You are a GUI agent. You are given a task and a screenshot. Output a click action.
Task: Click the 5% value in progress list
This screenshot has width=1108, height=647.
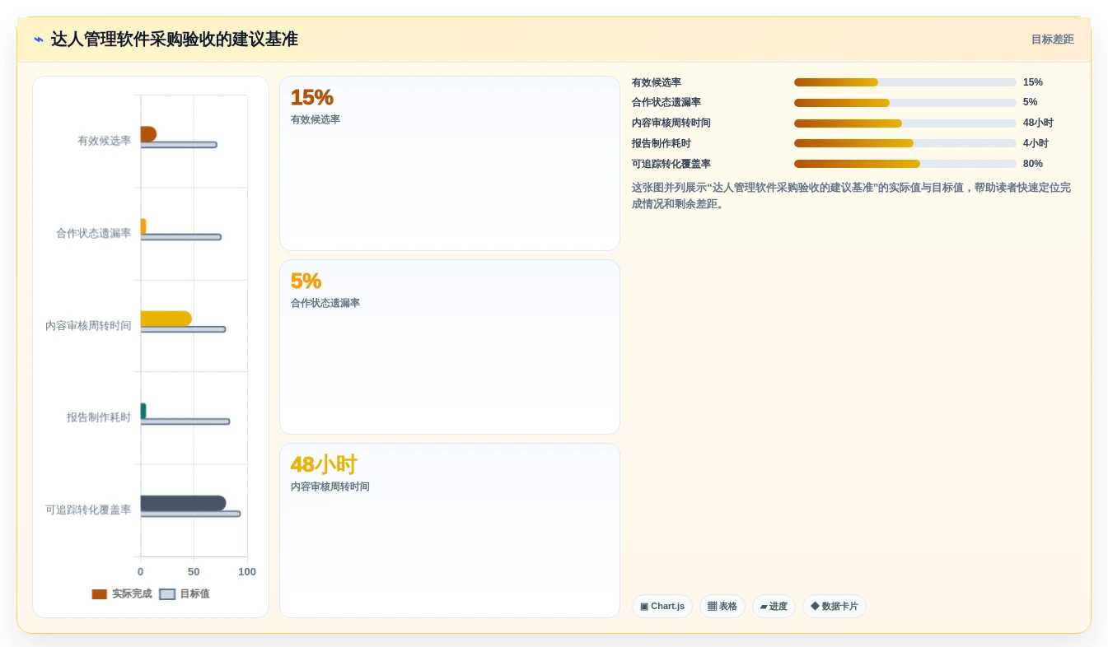(x=1031, y=103)
